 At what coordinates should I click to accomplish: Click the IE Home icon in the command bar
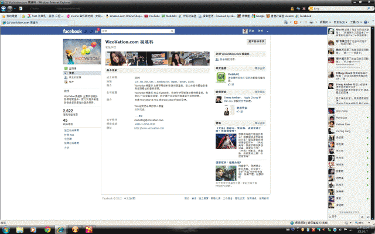(x=286, y=22)
